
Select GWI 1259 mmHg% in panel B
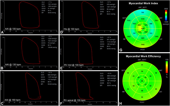(52, 39)
